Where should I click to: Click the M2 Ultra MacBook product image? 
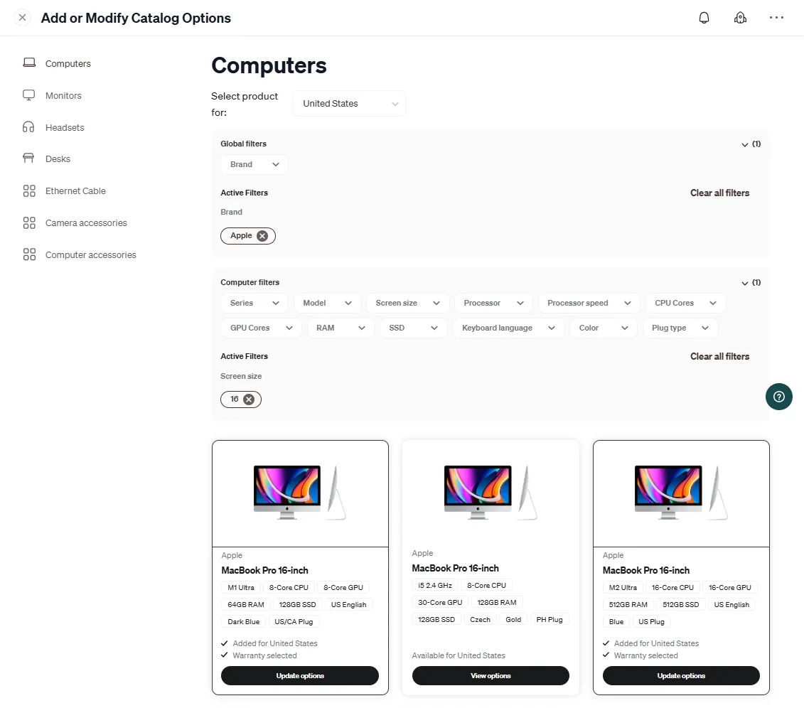click(x=681, y=493)
